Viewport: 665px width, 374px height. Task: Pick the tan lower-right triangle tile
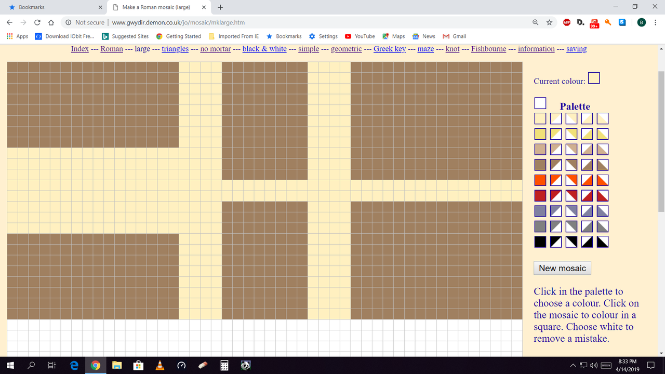click(587, 150)
